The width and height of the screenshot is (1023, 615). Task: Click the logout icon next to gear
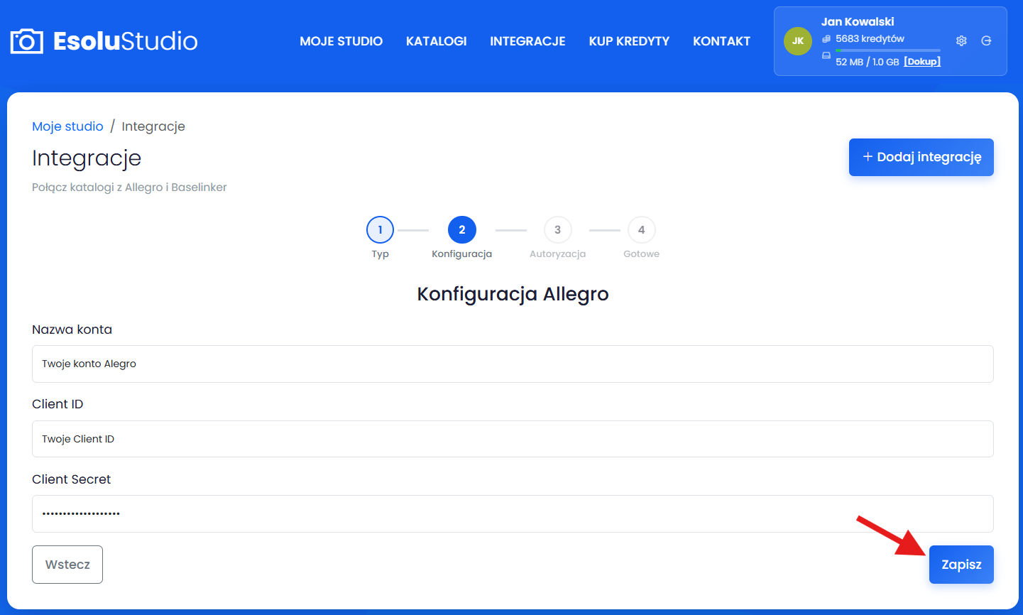[x=986, y=40]
